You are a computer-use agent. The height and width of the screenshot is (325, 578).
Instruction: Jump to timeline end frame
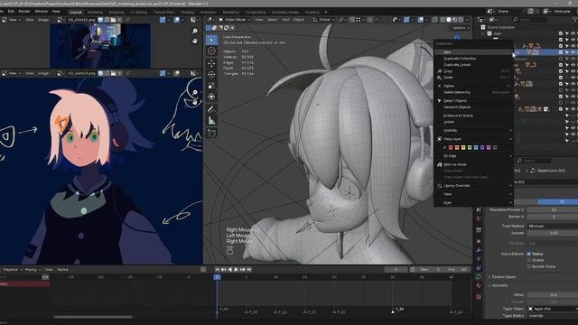click(x=249, y=269)
